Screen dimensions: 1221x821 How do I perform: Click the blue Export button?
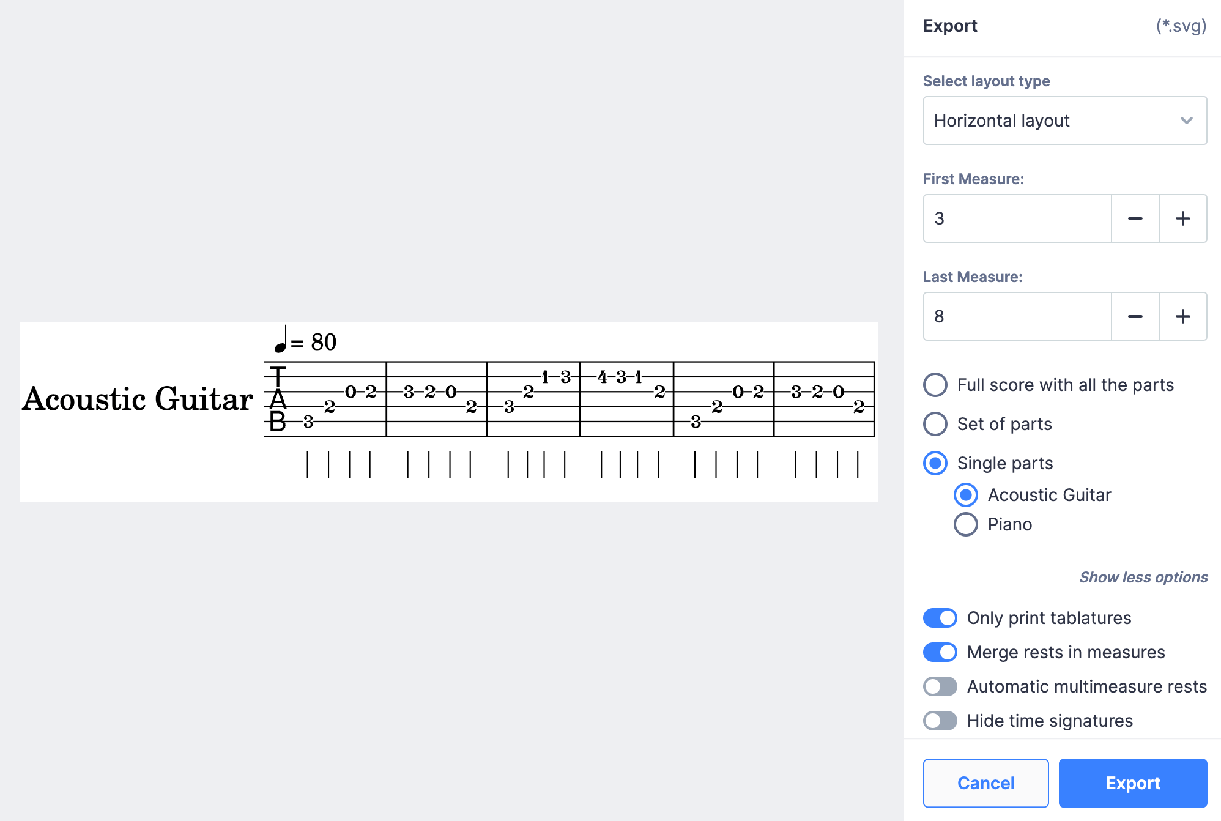pyautogui.click(x=1133, y=783)
